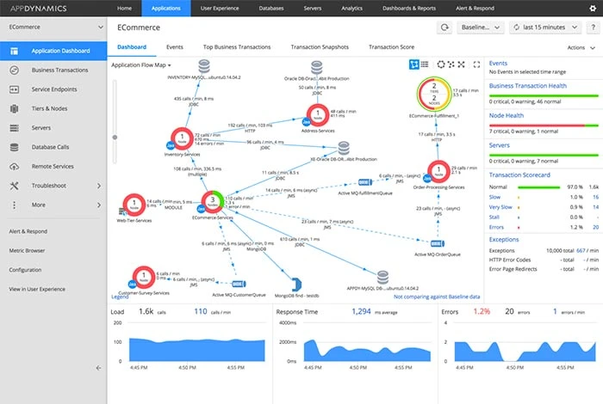Click the Troubleshoot tools icon
The height and width of the screenshot is (404, 603).
point(15,186)
